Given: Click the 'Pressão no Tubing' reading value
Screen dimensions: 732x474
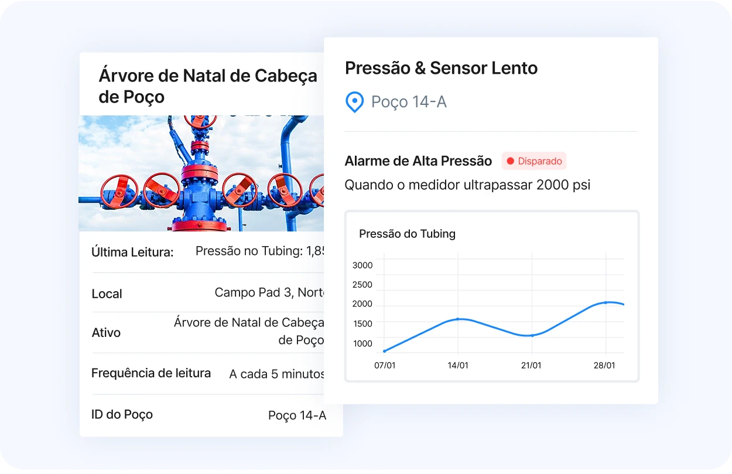Looking at the screenshot, I should click(x=260, y=251).
